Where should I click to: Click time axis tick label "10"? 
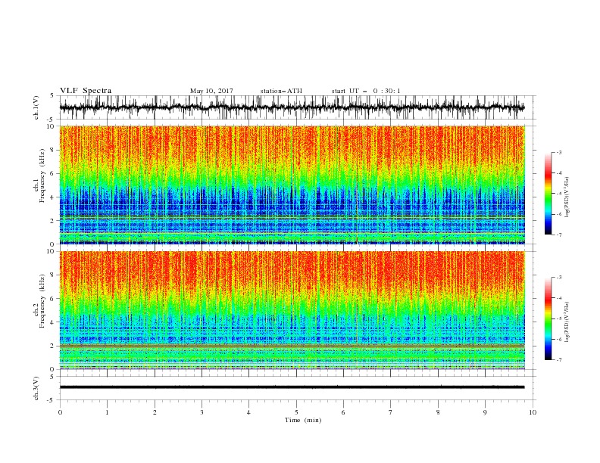coord(533,412)
